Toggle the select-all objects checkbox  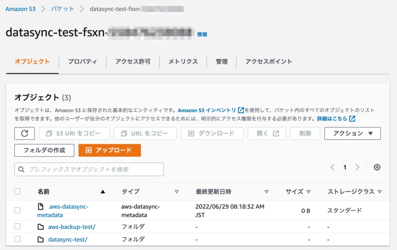(x=17, y=191)
